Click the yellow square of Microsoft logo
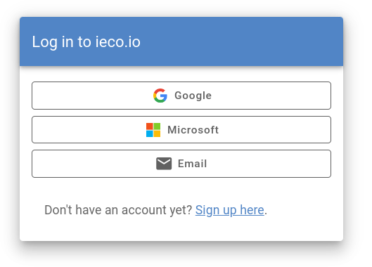Image resolution: width=372 pixels, height=267 pixels. click(x=157, y=133)
